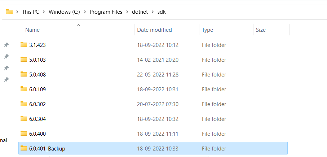The height and width of the screenshot is (157, 327).
Task: Click the folder icon of 6.0.401_Backup
Action: (x=24, y=148)
